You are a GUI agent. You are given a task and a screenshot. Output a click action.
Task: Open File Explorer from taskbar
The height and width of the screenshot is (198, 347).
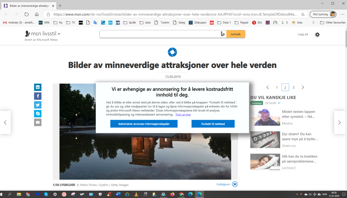(19, 194)
